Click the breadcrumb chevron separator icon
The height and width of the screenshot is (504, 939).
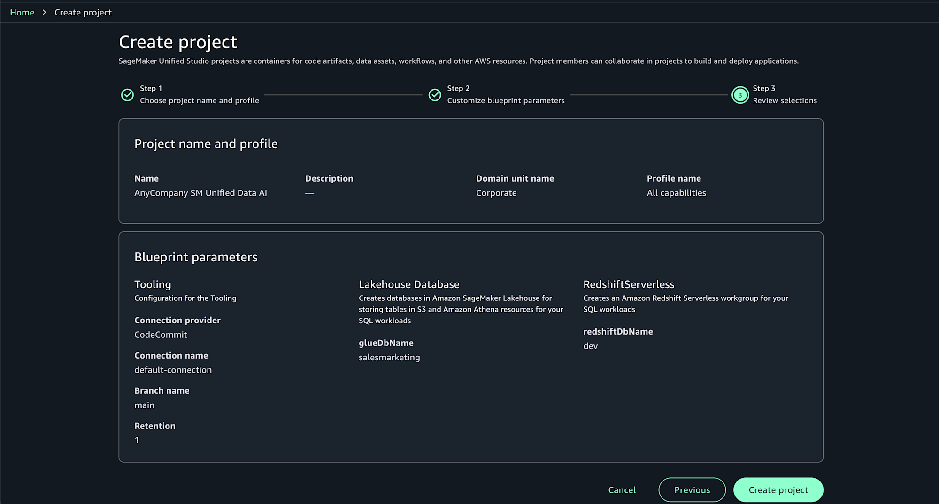click(x=44, y=12)
